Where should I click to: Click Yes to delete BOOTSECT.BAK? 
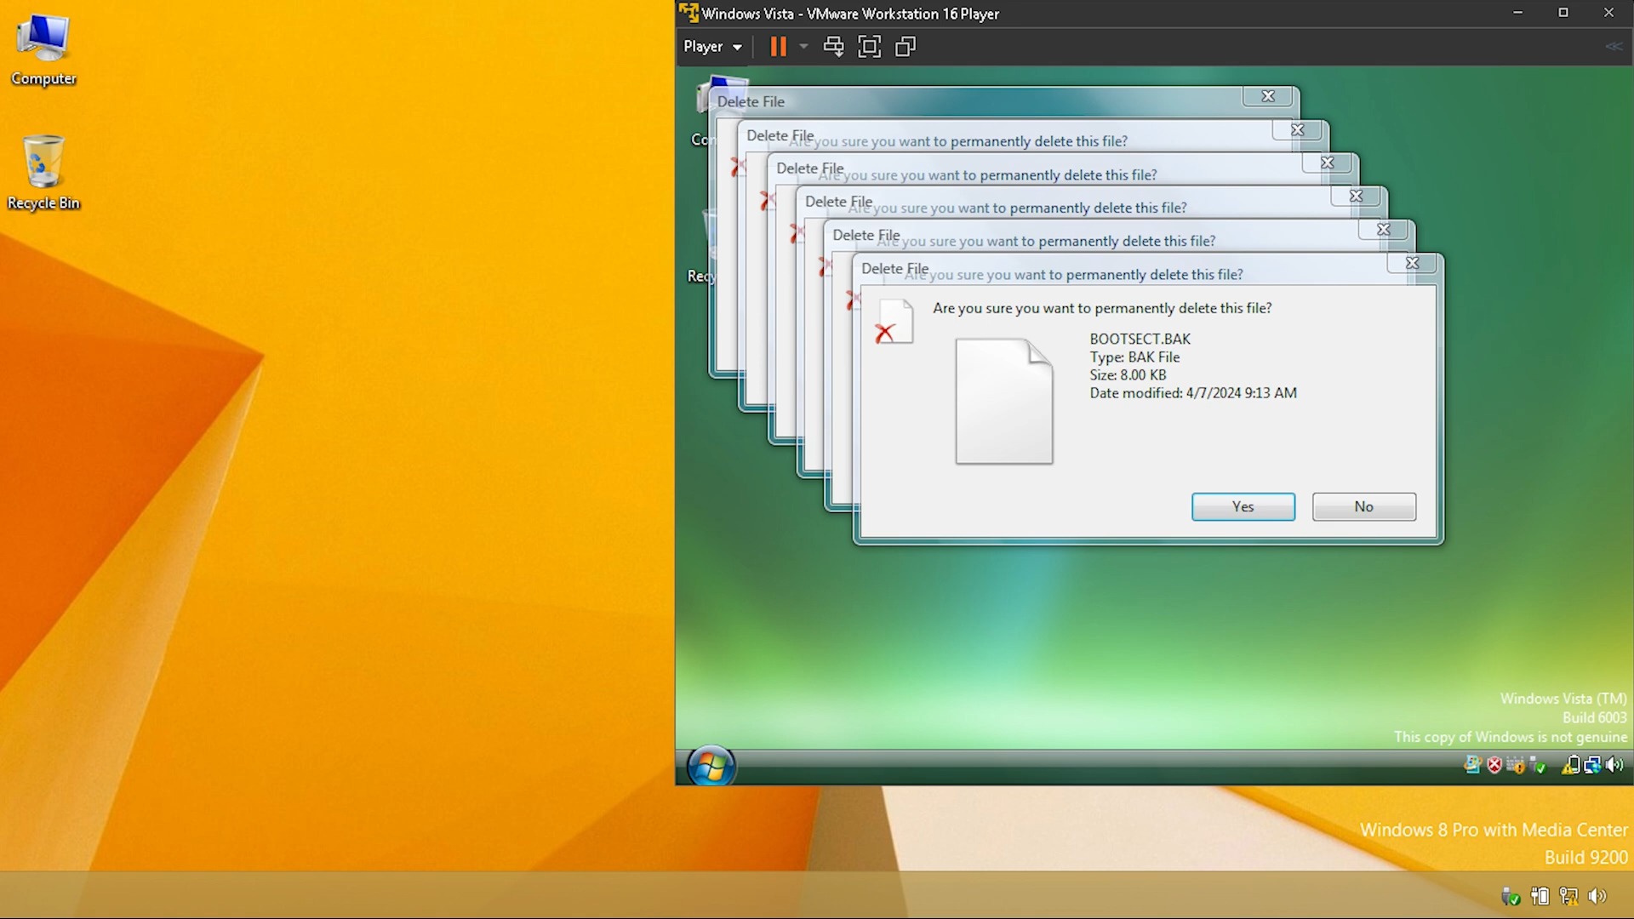click(x=1243, y=506)
